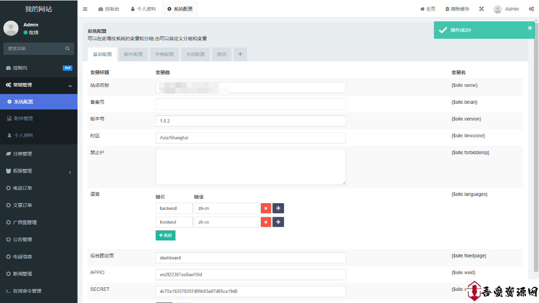Open 附件管理 in the sidebar
The width and height of the screenshot is (539, 303).
(23, 119)
